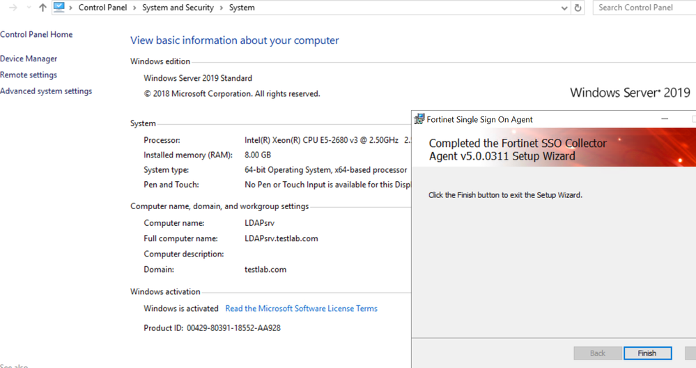Click System in the breadcrumb path
The width and height of the screenshot is (696, 368).
point(242,8)
